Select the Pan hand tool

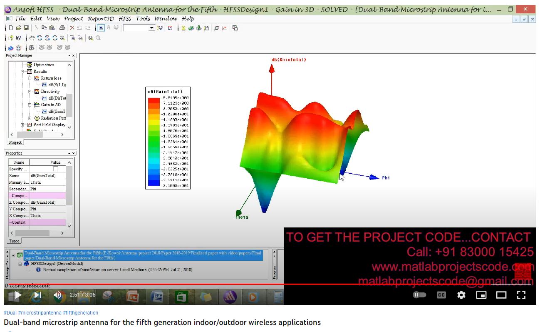coord(32,38)
